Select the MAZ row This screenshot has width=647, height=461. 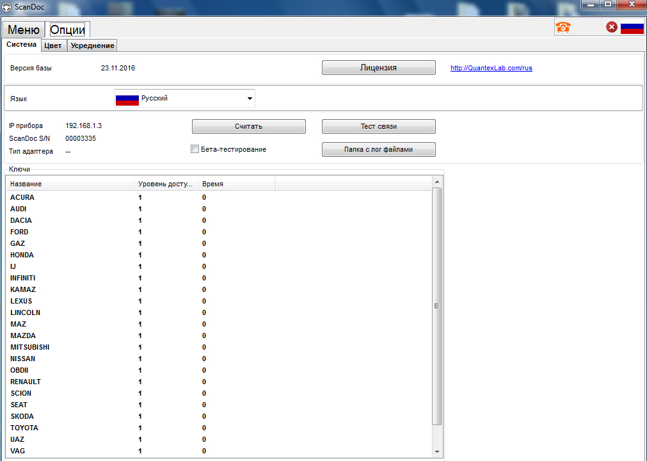(x=219, y=325)
